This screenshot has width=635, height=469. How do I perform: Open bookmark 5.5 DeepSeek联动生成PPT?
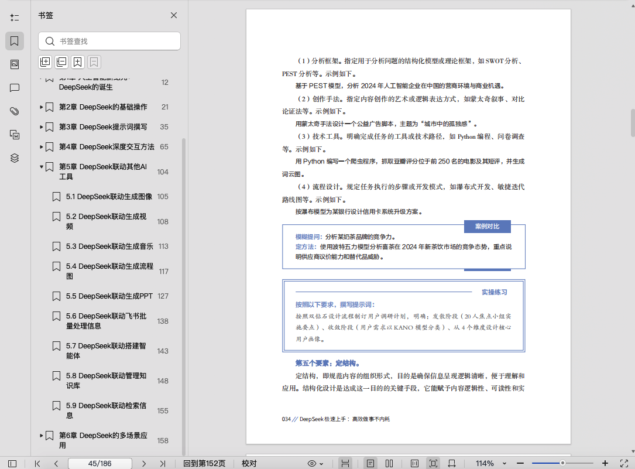(x=109, y=296)
